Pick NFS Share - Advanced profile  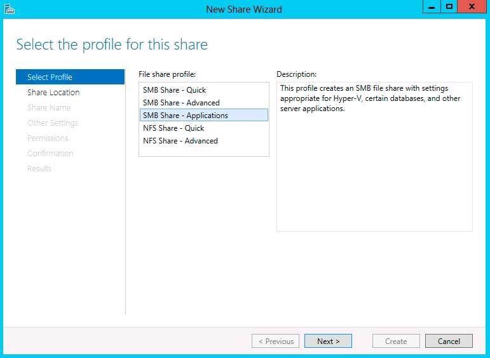[x=204, y=141]
